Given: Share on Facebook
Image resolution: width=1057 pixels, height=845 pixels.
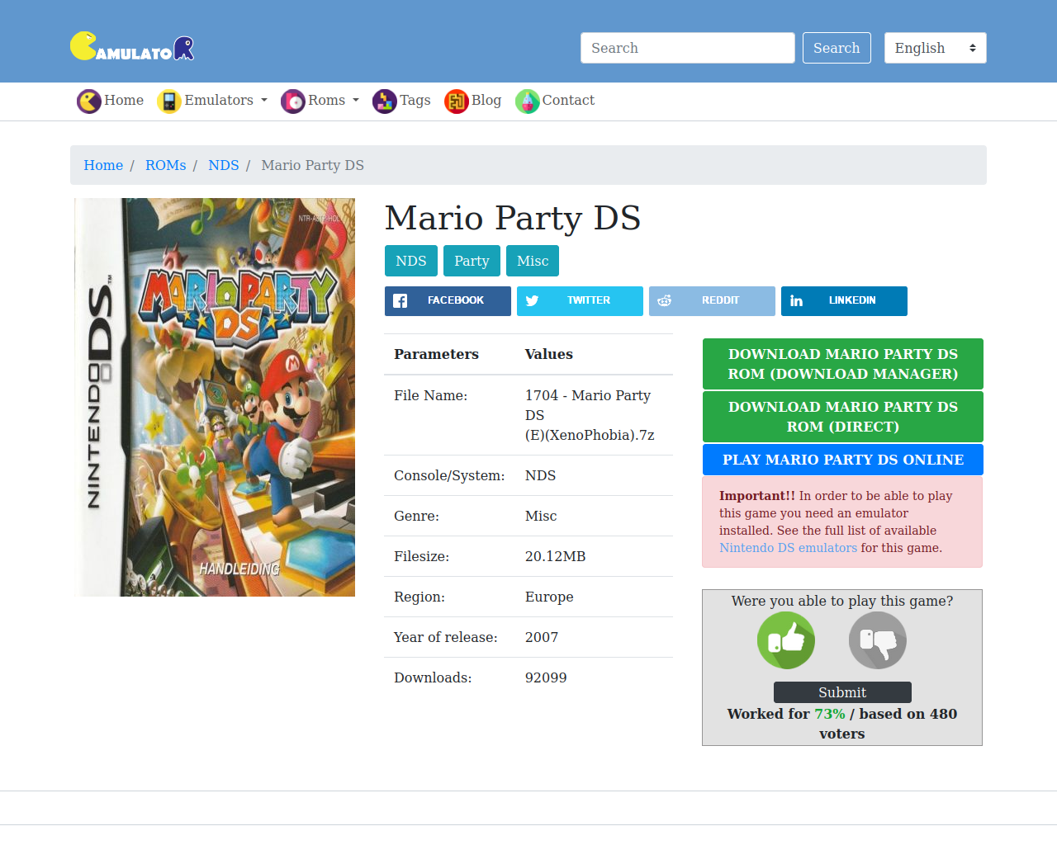Looking at the screenshot, I should (x=448, y=301).
